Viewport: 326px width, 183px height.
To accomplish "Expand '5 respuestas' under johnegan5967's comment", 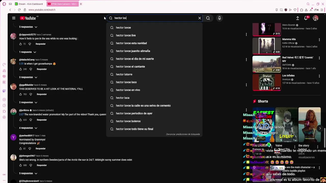I will 28,173.
